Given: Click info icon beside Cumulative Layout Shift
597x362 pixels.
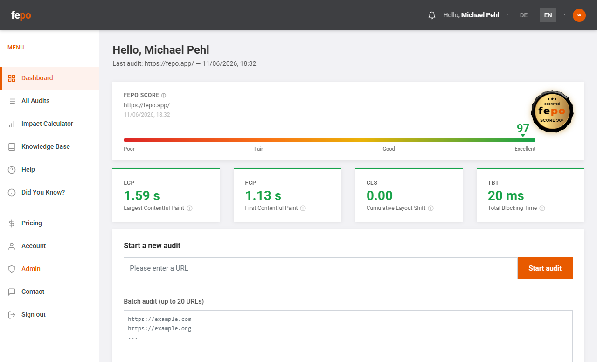Looking at the screenshot, I should click(x=431, y=209).
